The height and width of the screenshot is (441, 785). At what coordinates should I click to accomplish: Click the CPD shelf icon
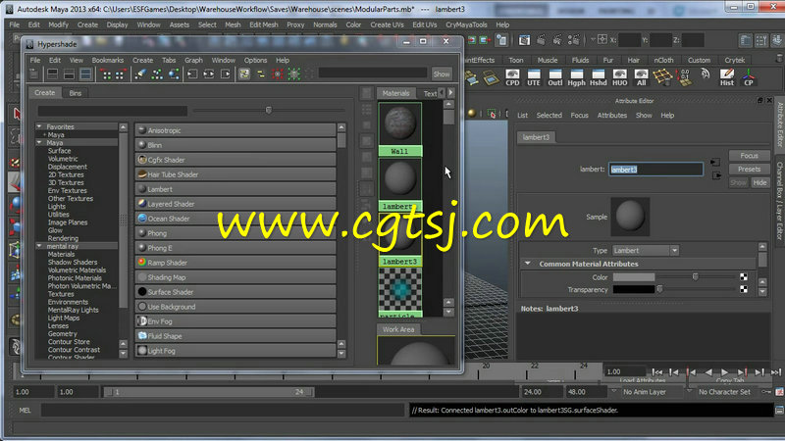click(x=512, y=77)
